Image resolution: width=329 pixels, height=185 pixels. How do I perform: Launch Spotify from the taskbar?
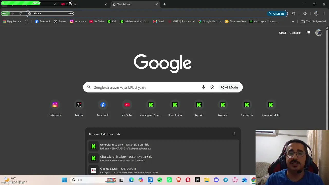pyautogui.click(x=160, y=180)
